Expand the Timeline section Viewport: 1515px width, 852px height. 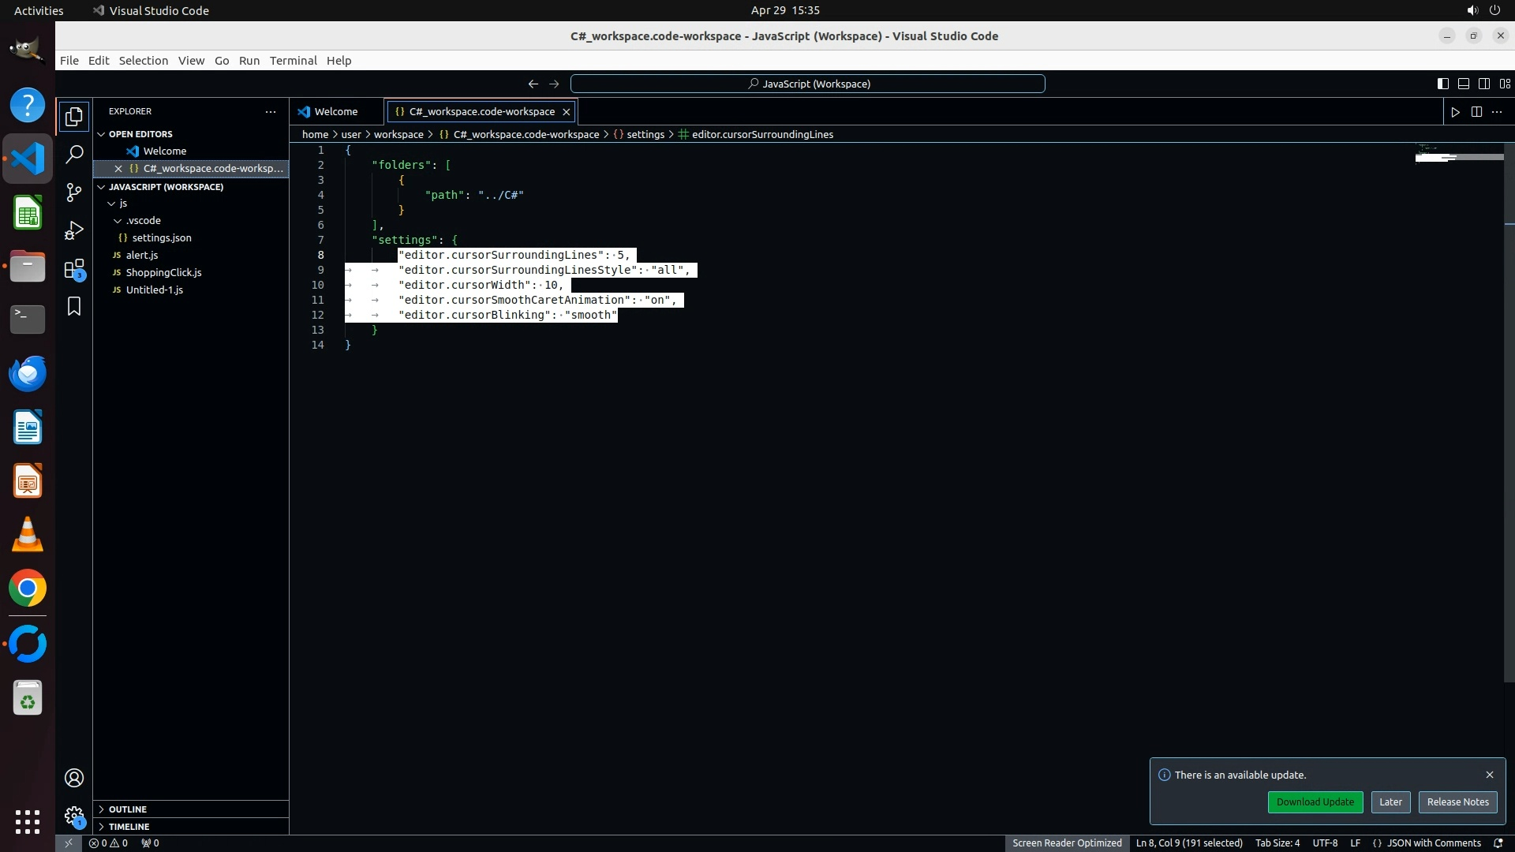pyautogui.click(x=129, y=827)
